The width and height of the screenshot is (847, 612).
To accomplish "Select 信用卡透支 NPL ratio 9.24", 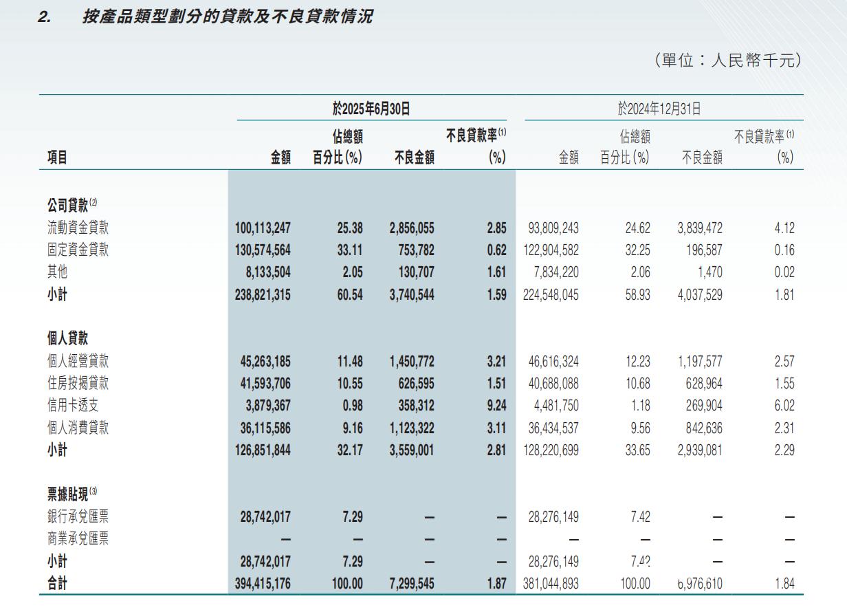I will [x=496, y=405].
